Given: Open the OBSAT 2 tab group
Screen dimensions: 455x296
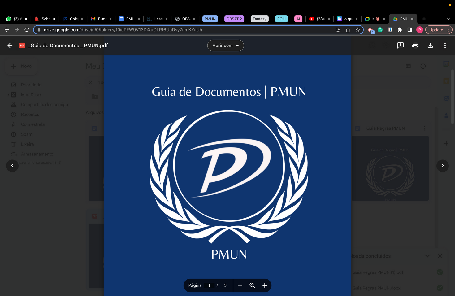Looking at the screenshot, I should [234, 19].
